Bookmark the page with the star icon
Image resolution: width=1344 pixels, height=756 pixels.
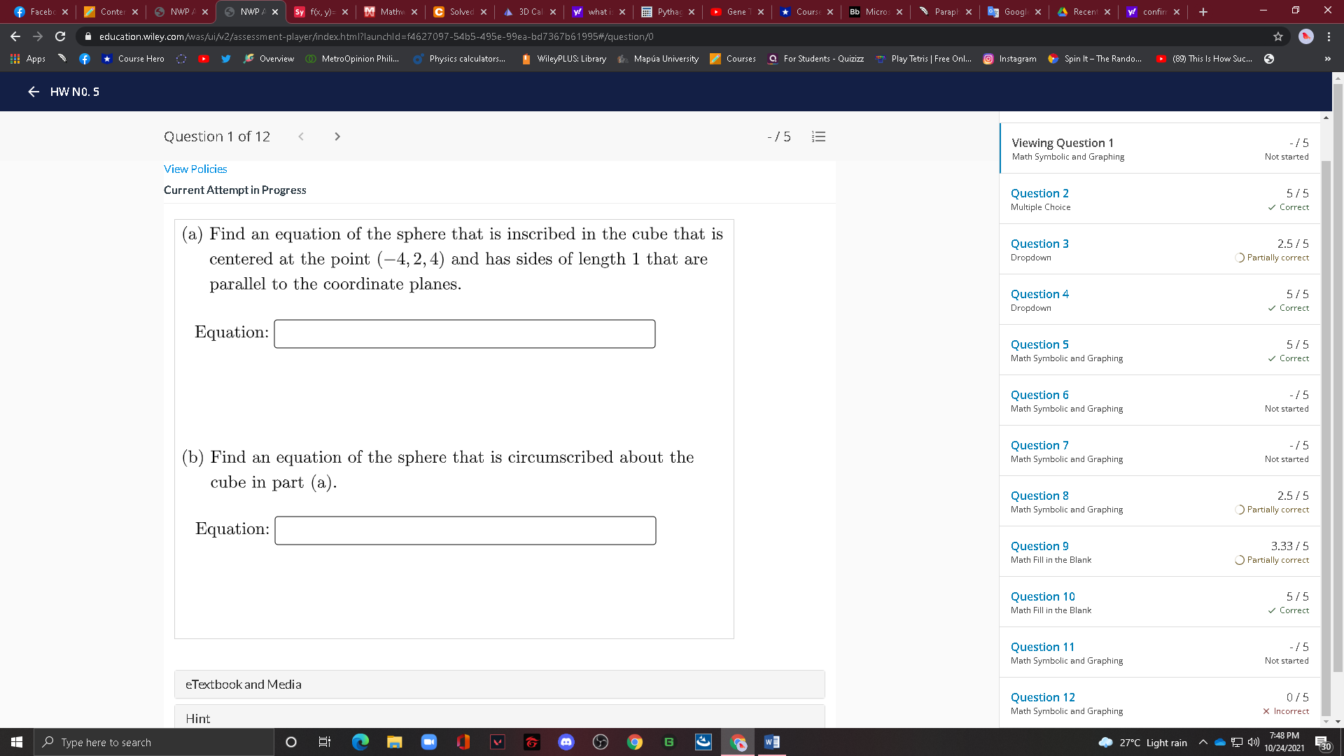(x=1277, y=36)
